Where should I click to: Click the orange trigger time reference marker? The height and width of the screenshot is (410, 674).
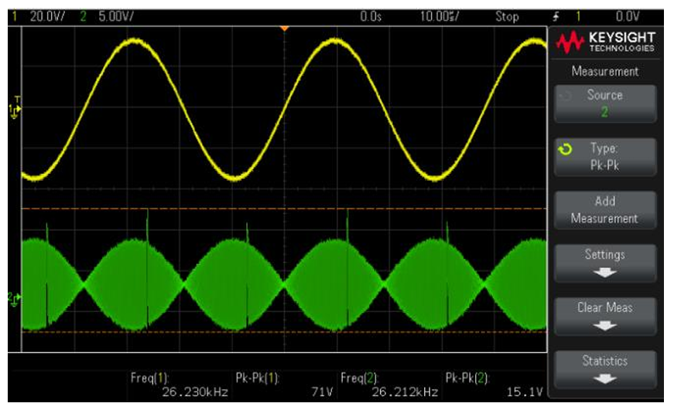tap(284, 29)
